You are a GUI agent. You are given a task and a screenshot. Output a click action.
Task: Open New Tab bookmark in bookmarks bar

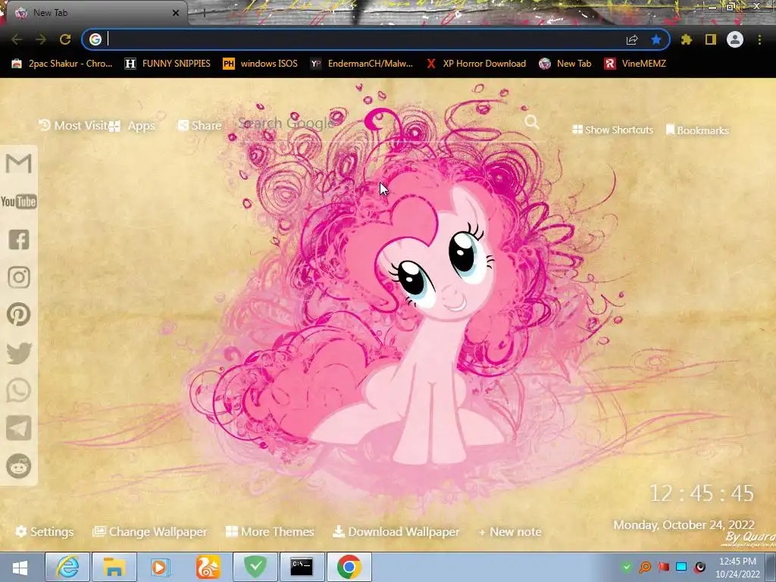[x=565, y=64]
